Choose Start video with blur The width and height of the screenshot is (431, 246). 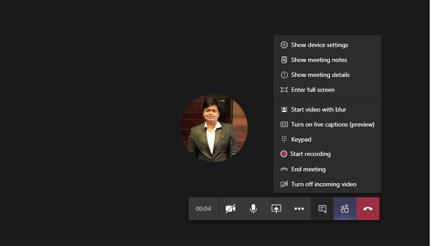point(327,109)
